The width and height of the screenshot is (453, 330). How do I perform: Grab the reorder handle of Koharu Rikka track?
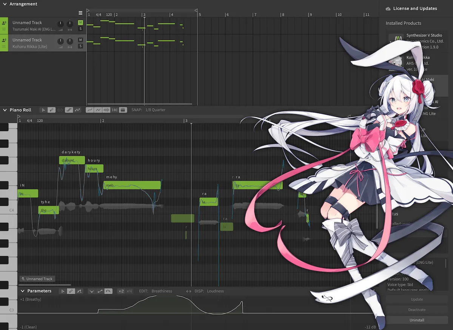4,46
